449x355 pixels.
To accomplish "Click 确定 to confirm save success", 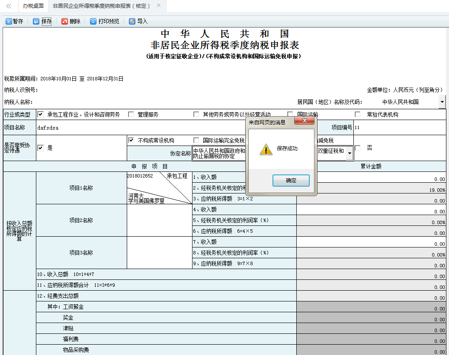I will (x=291, y=181).
